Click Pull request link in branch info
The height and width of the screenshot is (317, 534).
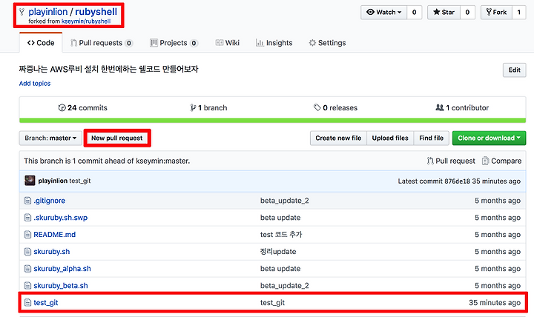[451, 161]
